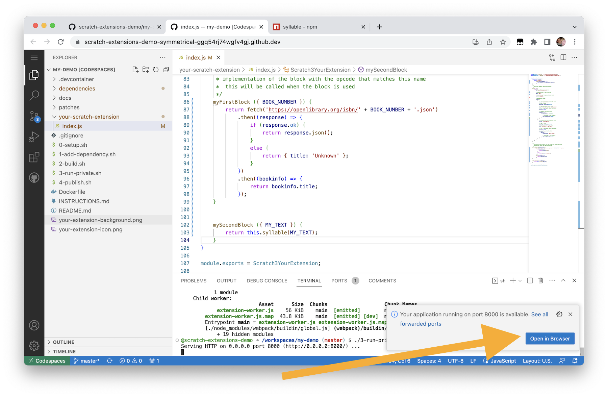Open the Run and Debug view

(x=34, y=137)
